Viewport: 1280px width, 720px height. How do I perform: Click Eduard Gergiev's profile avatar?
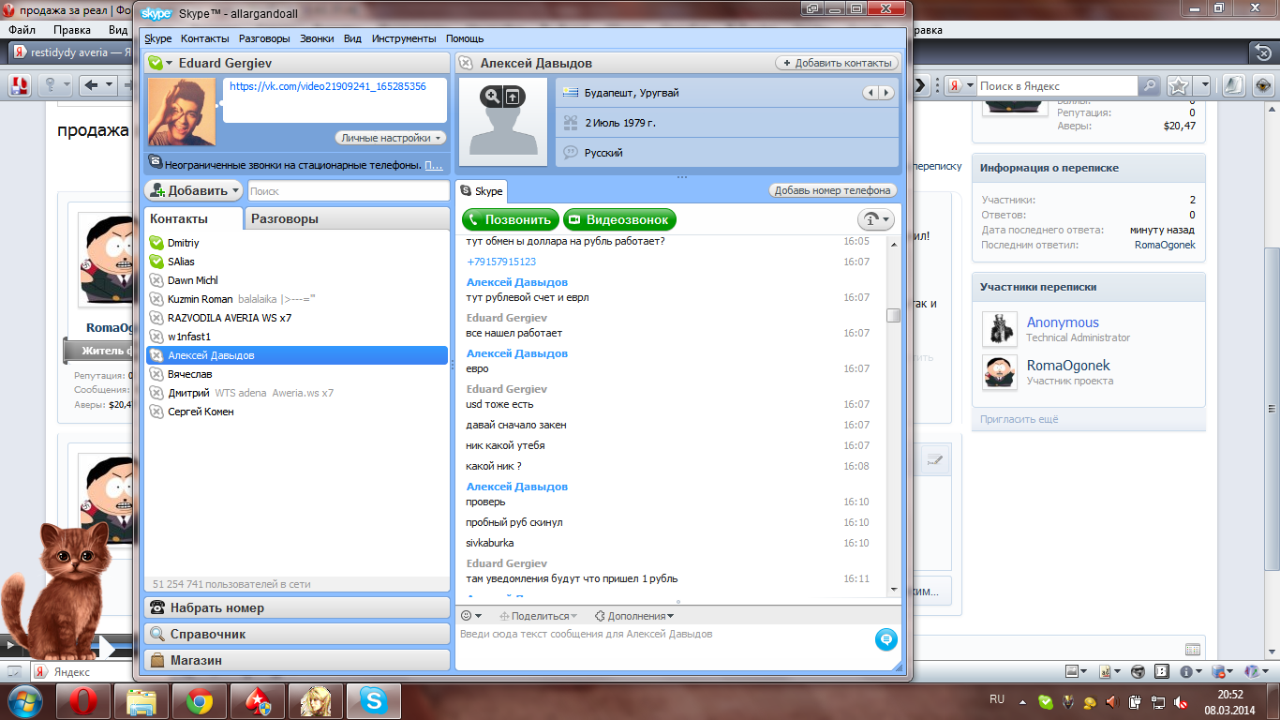[182, 112]
